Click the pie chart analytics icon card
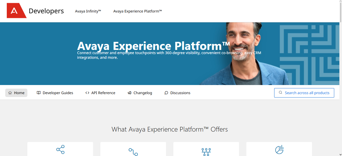This screenshot has height=156, width=342. click(279, 149)
